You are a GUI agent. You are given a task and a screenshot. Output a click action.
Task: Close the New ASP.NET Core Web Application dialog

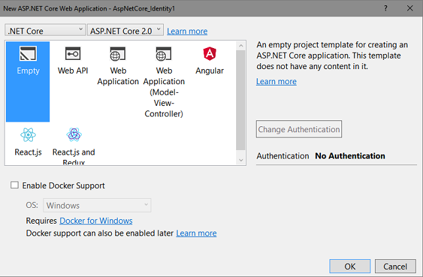410,8
